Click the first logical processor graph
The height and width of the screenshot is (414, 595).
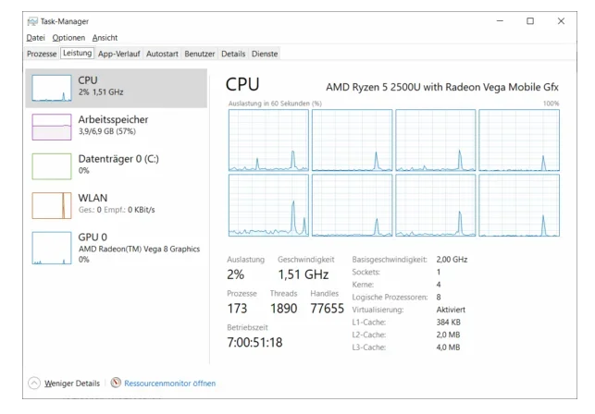tap(268, 140)
